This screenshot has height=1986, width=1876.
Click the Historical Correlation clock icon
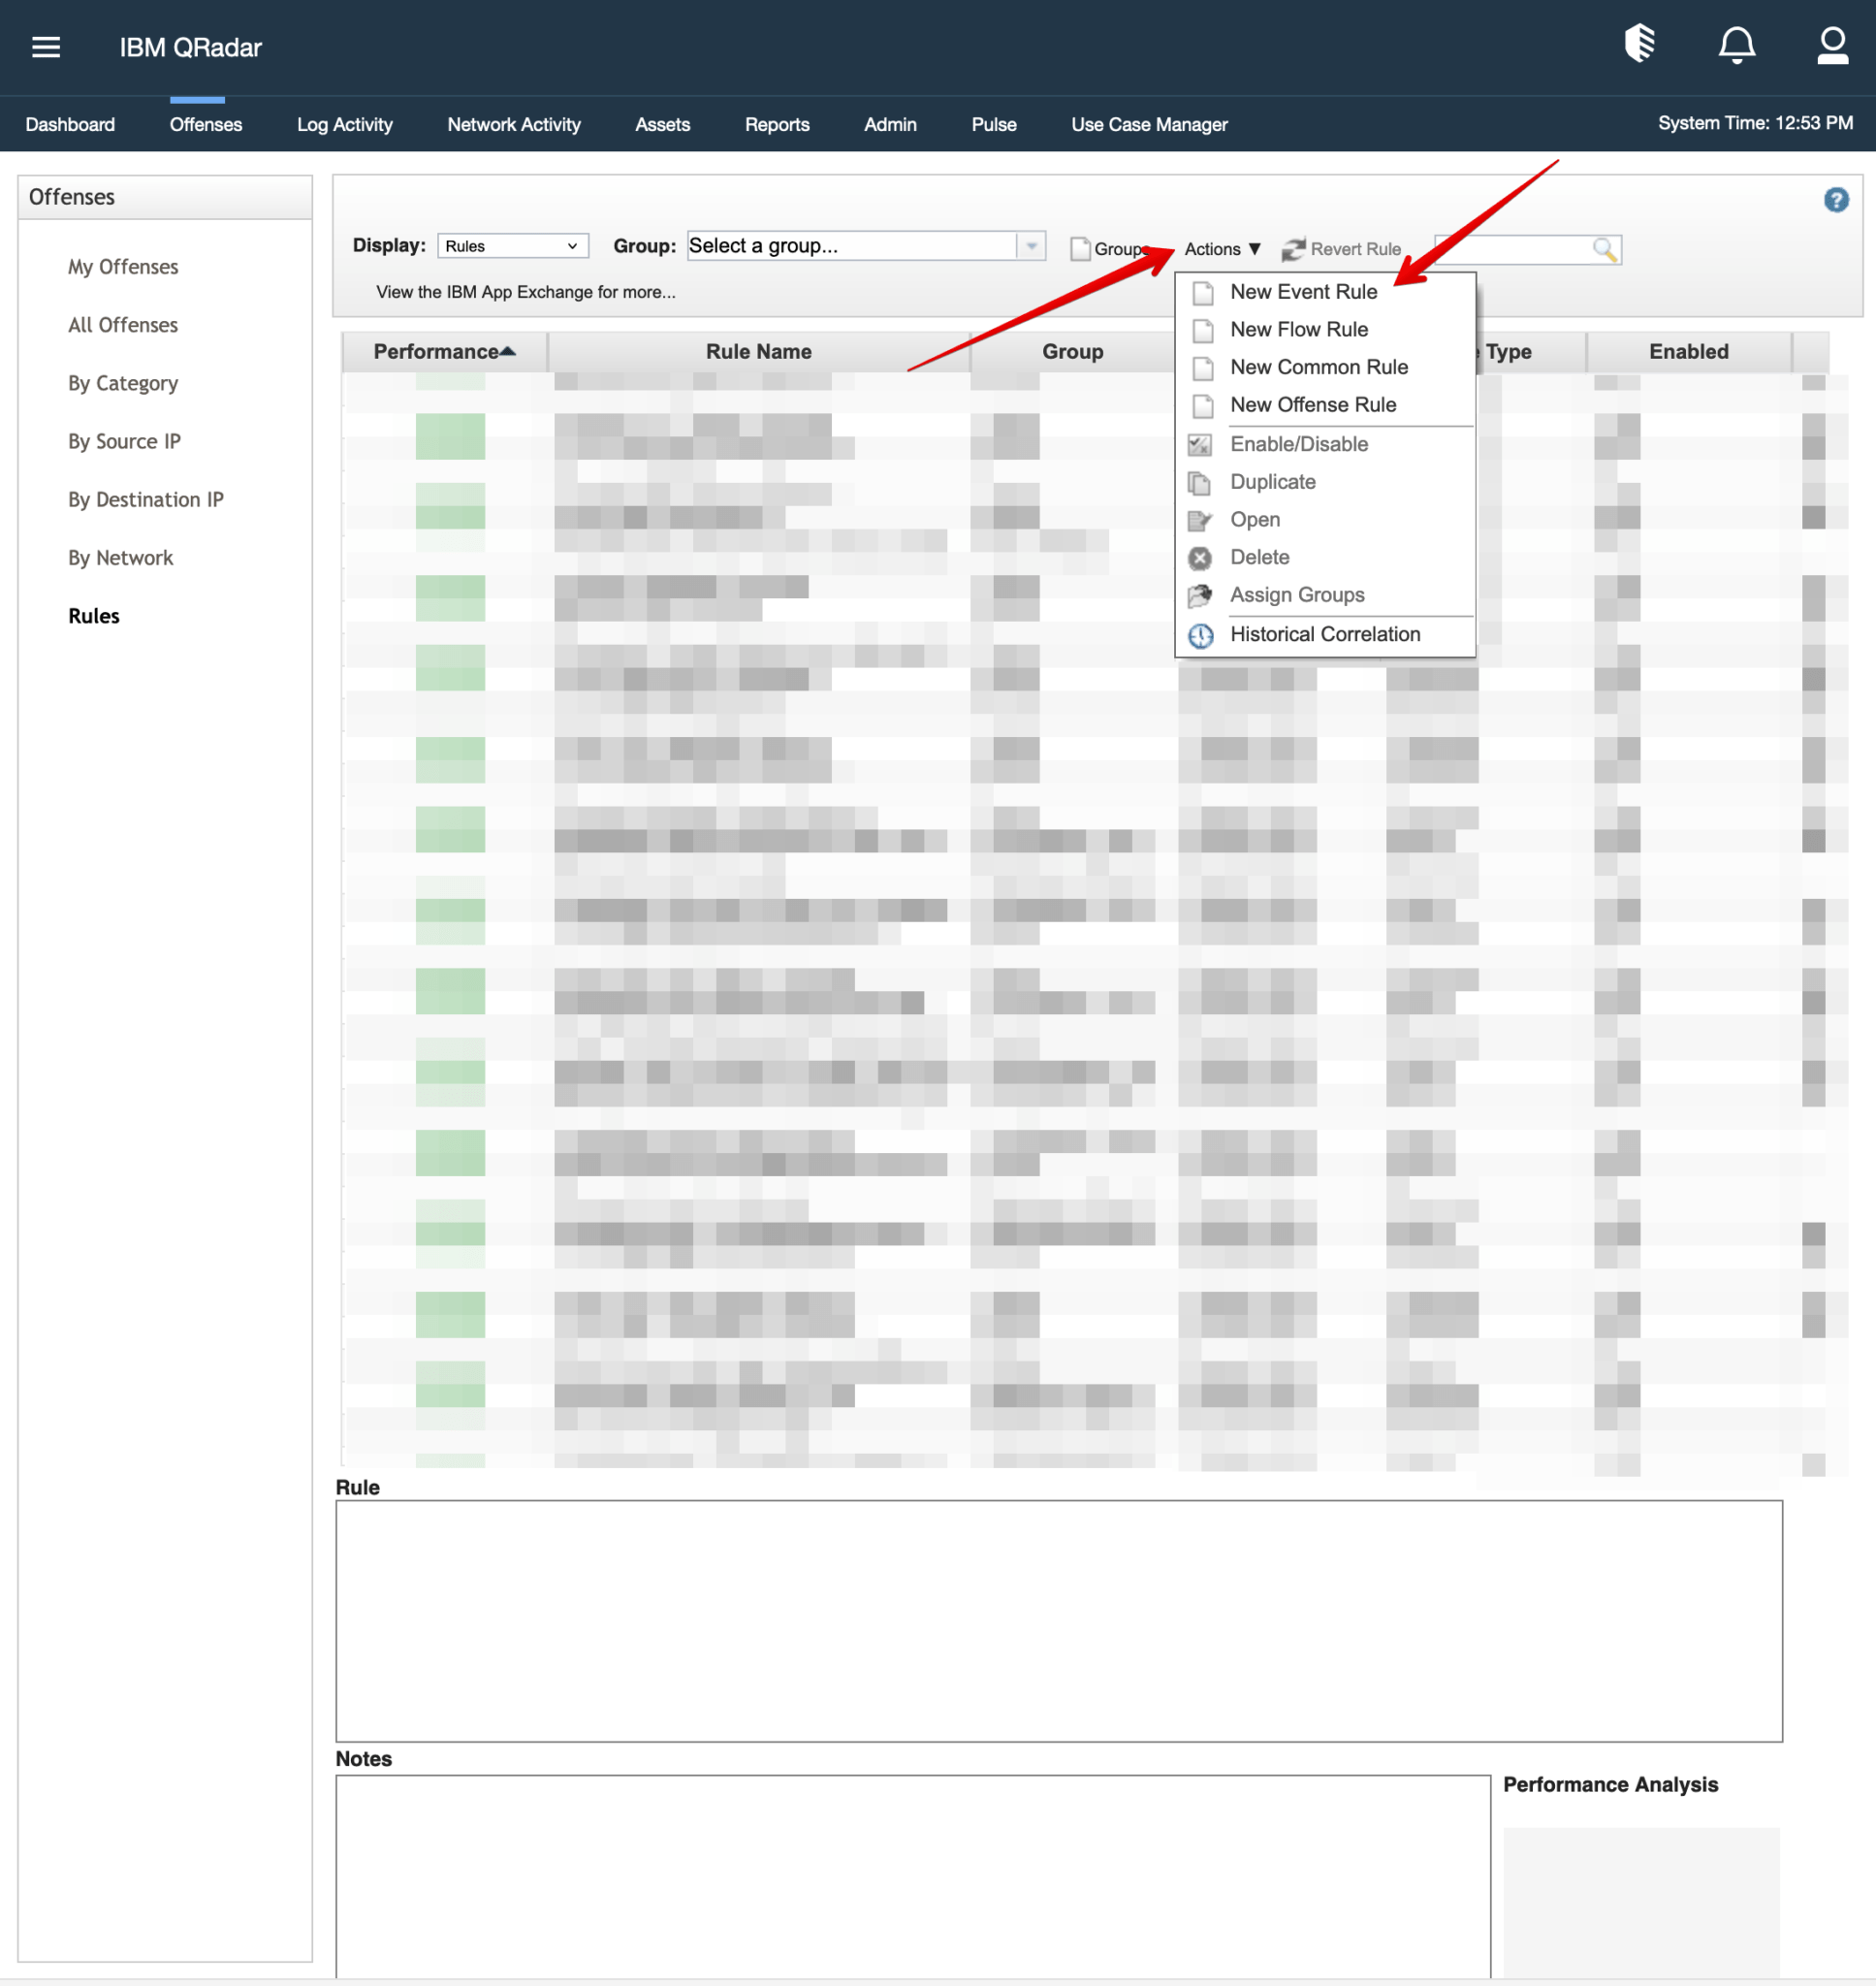(1200, 635)
